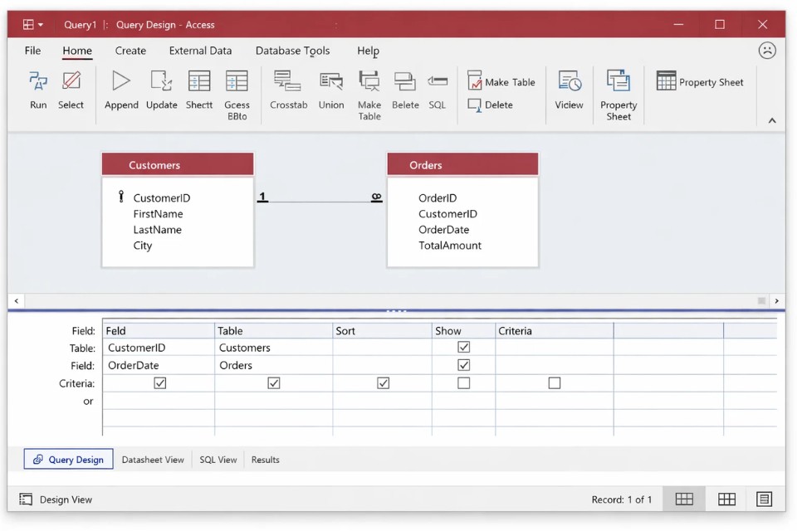Viewport: 797px width, 531px height.
Task: Collapse the ribbon with the chevron arrow
Action: [772, 120]
